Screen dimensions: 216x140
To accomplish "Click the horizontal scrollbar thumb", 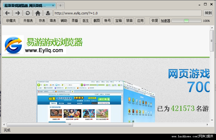I will coord(70,125).
